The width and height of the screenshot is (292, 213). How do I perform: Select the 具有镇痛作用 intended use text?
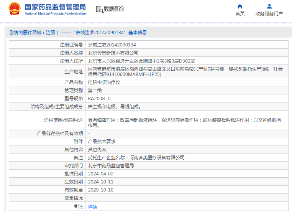(184, 122)
